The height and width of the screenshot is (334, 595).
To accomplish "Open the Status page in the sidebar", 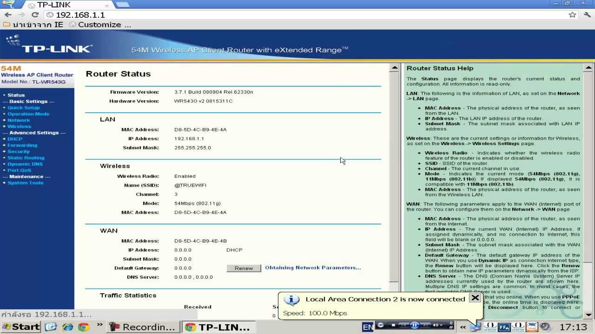I will (16, 95).
